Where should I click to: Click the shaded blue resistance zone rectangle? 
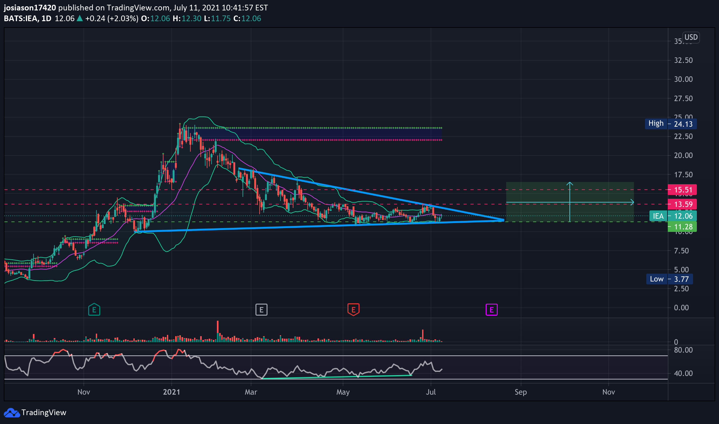(x=318, y=134)
